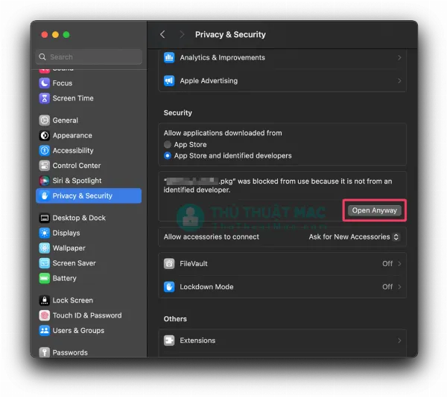Select General label in sidebar
The width and height of the screenshot is (447, 397).
coord(66,120)
